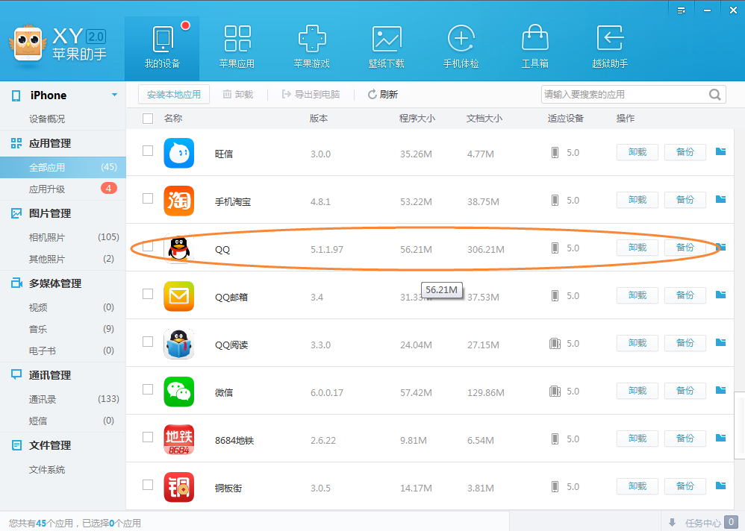Open folder icon for 铜板街 row
The width and height of the screenshot is (745, 531).
[721, 486]
